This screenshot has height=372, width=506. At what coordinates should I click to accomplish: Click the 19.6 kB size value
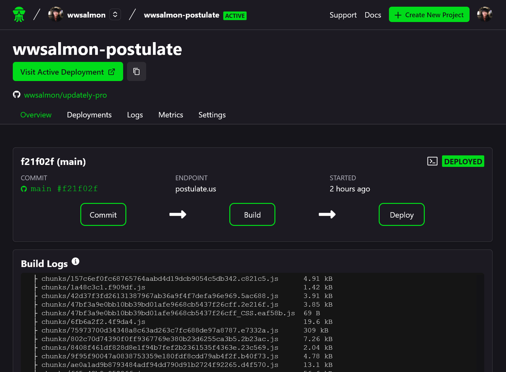(318, 322)
